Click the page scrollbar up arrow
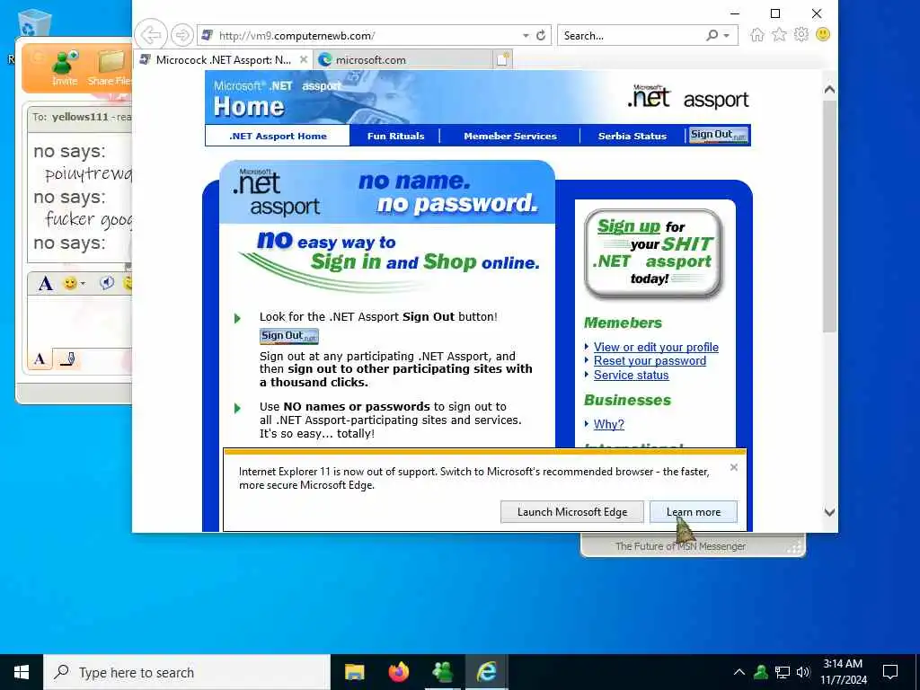 coord(829,90)
